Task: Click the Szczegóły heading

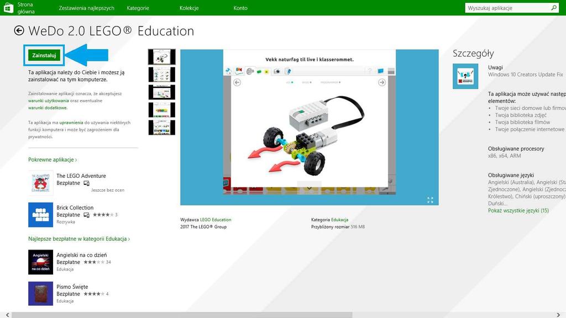Action: coord(473,54)
